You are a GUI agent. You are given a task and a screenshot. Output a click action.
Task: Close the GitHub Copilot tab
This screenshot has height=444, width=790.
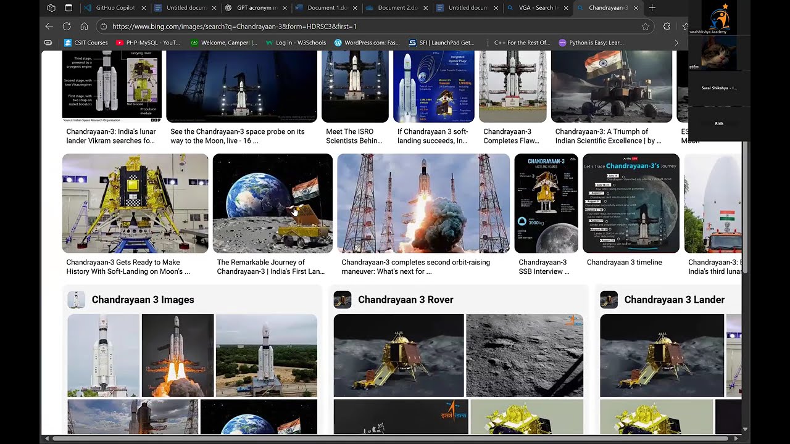(144, 8)
